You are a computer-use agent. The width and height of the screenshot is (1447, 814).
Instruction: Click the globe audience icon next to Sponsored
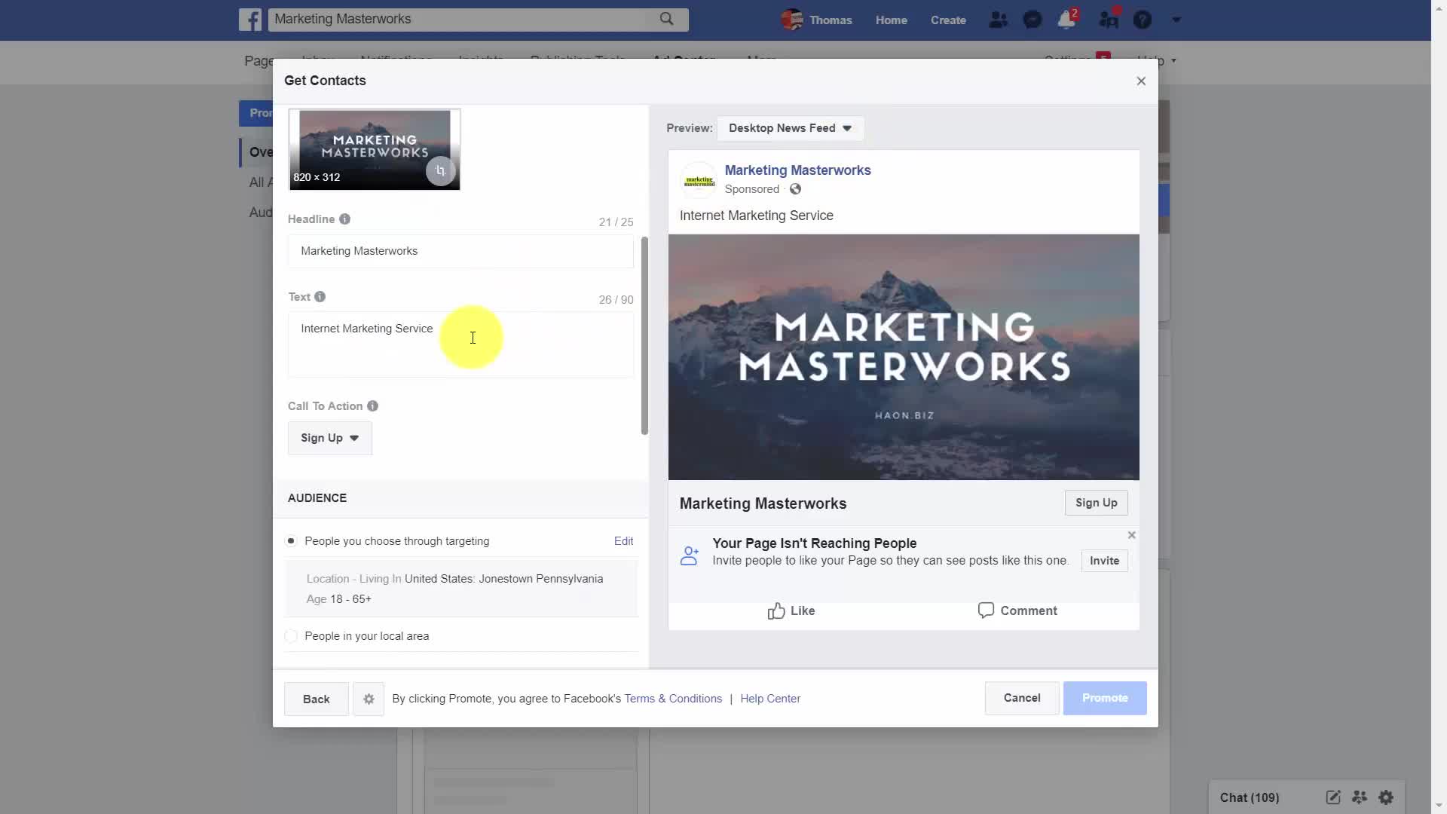(795, 189)
